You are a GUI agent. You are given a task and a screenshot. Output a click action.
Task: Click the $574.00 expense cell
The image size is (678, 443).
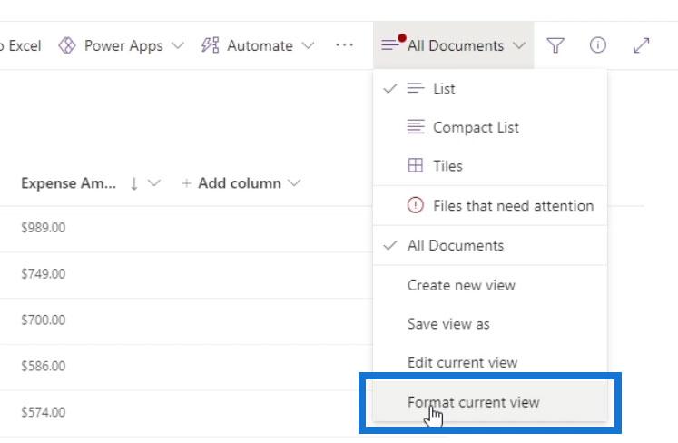click(x=44, y=412)
